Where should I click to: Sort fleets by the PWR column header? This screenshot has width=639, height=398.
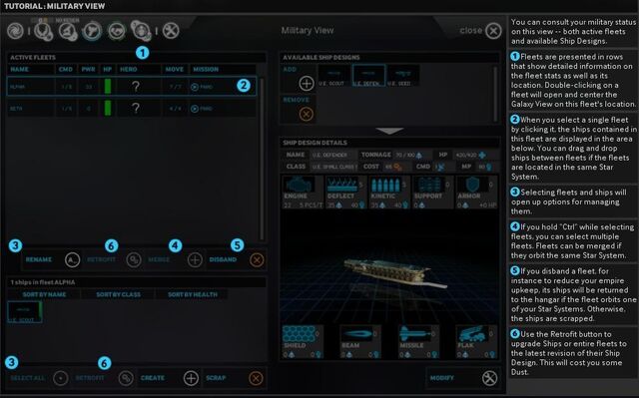click(88, 69)
